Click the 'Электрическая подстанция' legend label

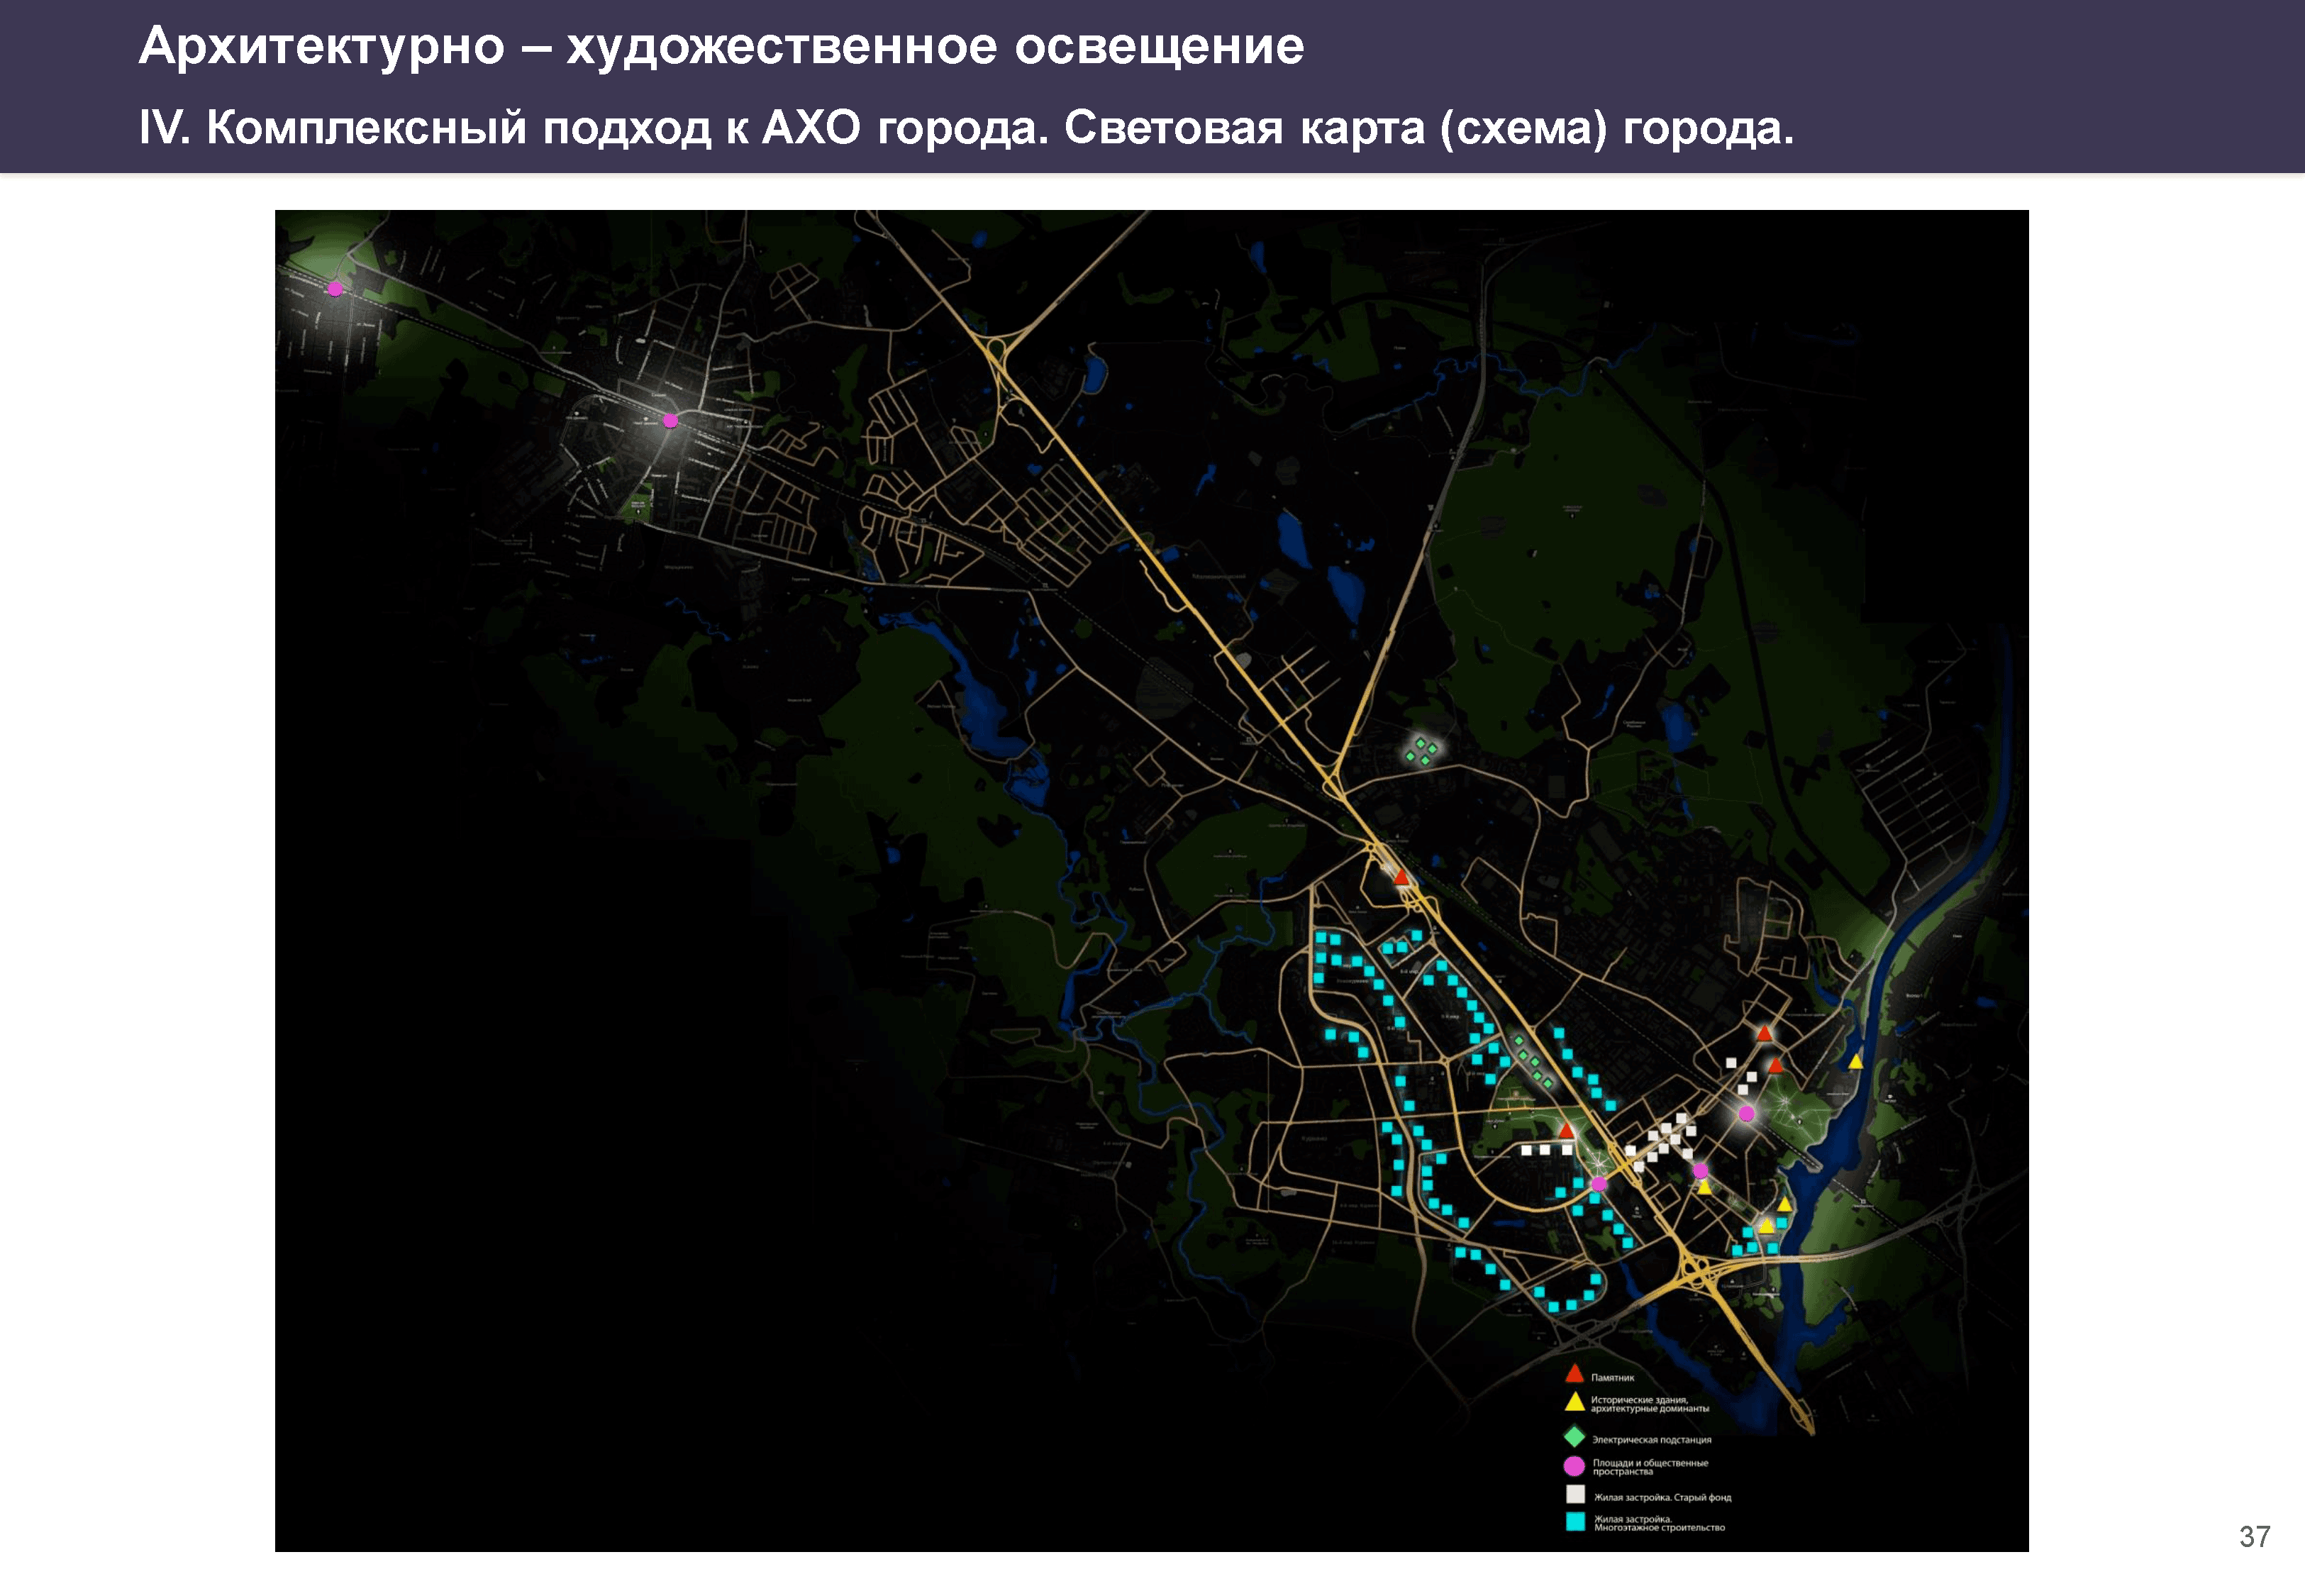[1651, 1440]
